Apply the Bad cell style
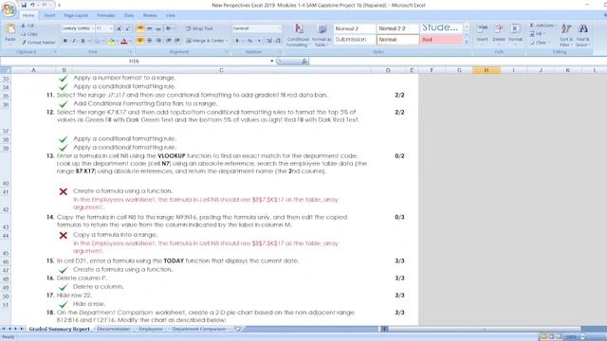The width and height of the screenshot is (607, 341). [x=441, y=40]
